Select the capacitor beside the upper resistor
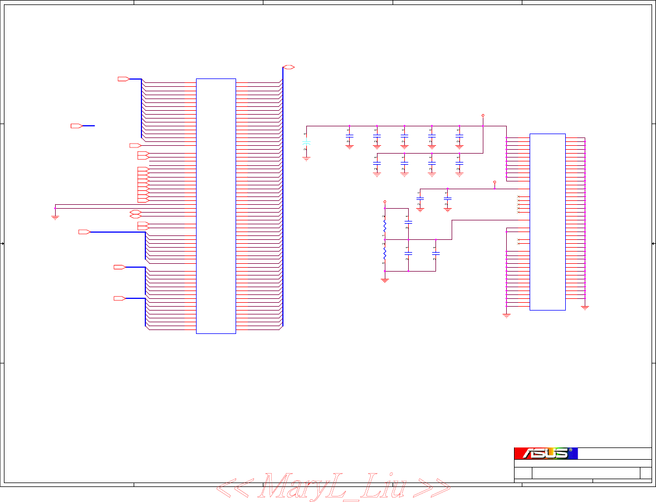This screenshot has width=656, height=502. pos(408,223)
